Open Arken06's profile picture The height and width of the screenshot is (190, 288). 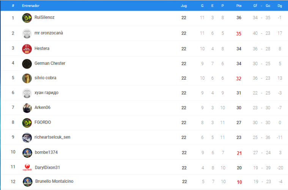27,108
